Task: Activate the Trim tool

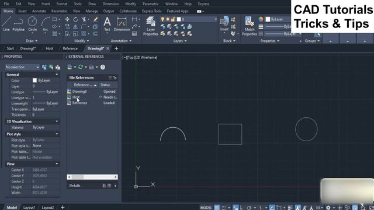Action: coord(84,19)
